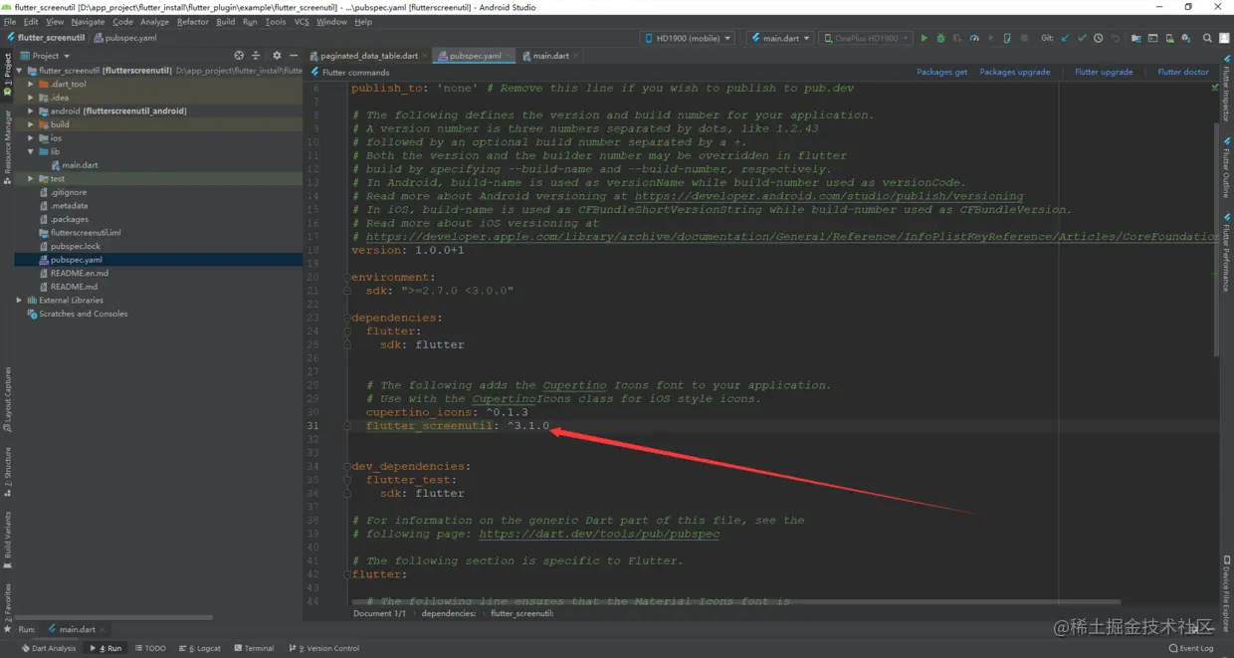Viewport: 1234px width, 658px height.
Task: Locate current file with the crosshair icon
Action: coord(239,56)
